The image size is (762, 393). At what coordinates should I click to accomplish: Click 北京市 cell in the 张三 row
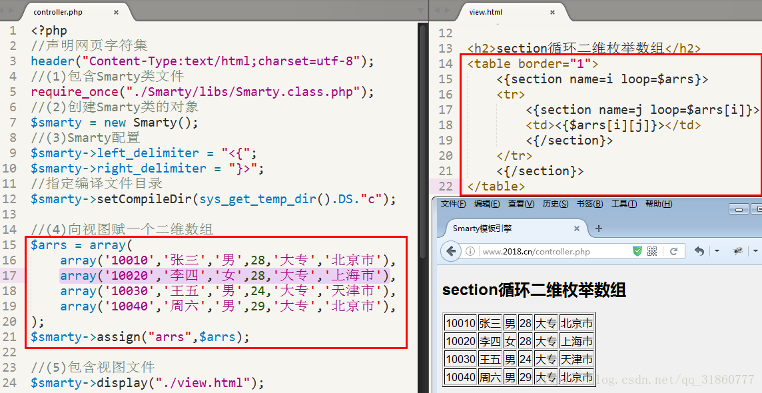pyautogui.click(x=577, y=323)
